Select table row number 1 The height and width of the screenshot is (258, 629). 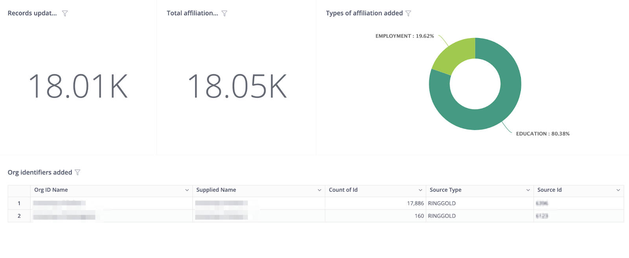[x=19, y=203]
